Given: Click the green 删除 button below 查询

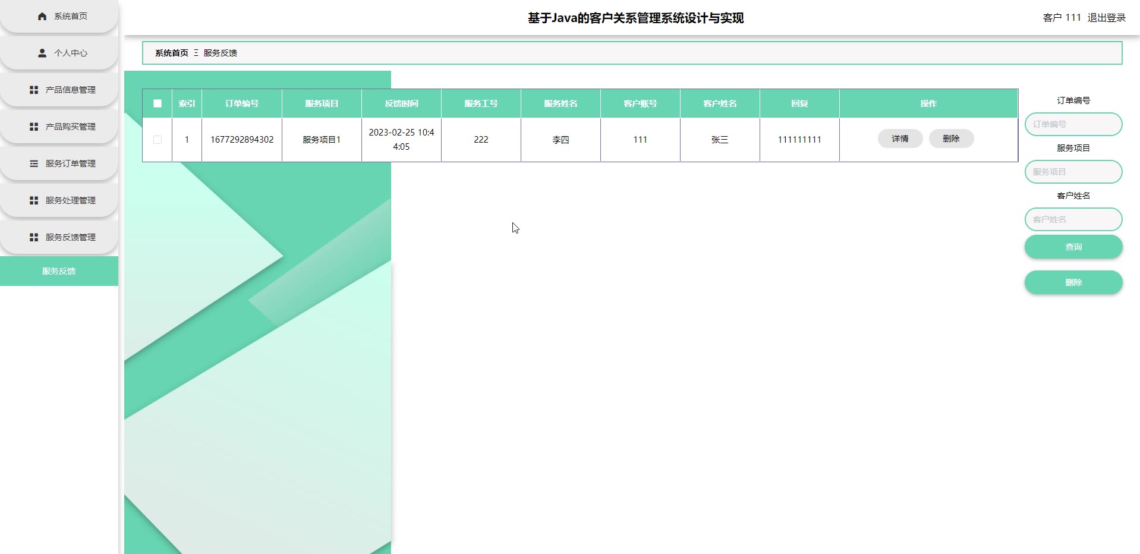Looking at the screenshot, I should pos(1073,282).
